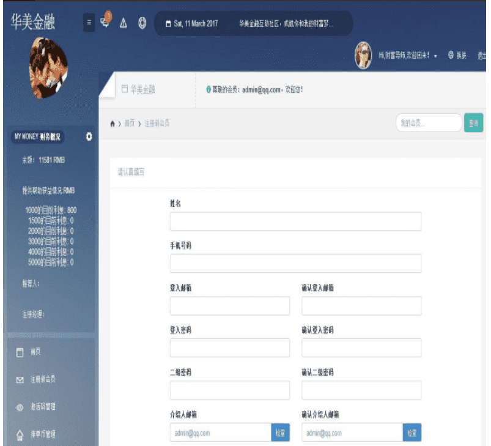Click the small user avatar in top bar
This screenshot has width=491, height=446.
[364, 56]
